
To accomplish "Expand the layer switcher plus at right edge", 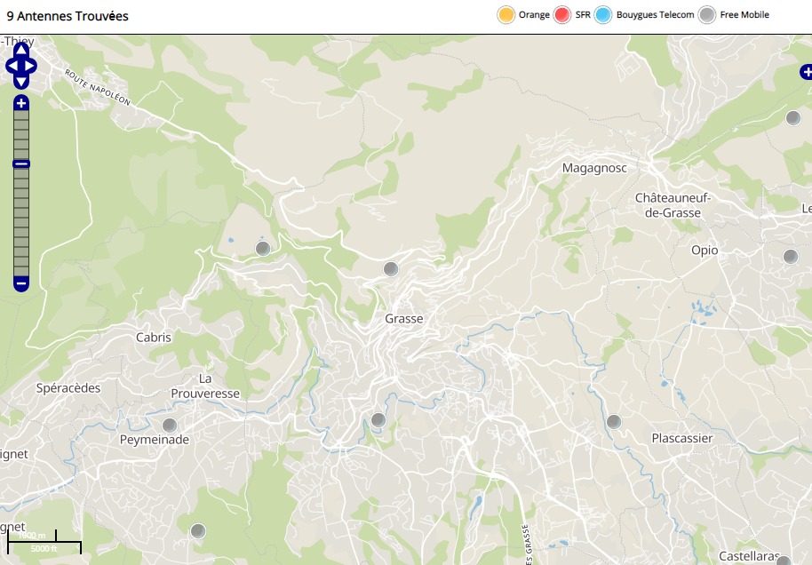I will coord(805,72).
